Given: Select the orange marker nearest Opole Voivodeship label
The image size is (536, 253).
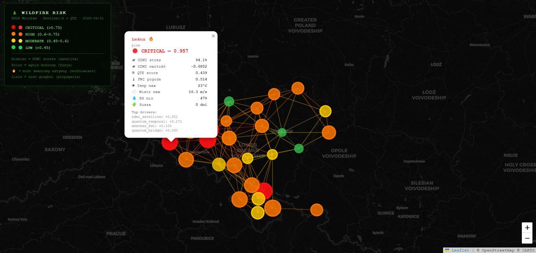Looking at the screenshot, I should coord(329,132).
